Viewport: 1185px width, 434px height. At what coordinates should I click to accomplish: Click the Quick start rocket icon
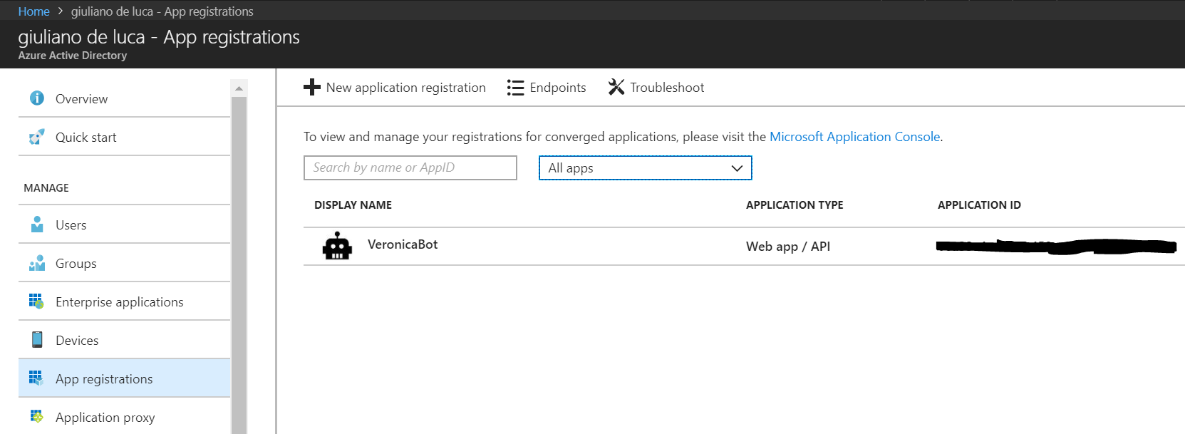click(37, 137)
